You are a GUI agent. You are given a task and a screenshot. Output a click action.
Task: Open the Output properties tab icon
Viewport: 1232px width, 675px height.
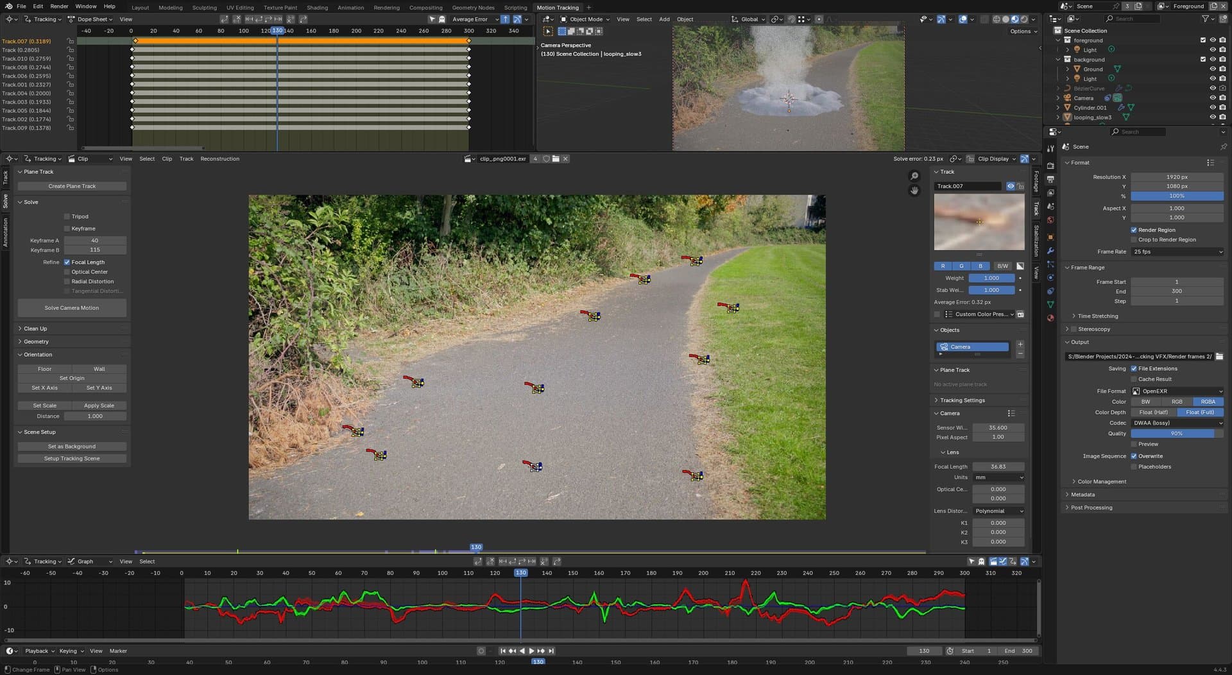(x=1050, y=179)
